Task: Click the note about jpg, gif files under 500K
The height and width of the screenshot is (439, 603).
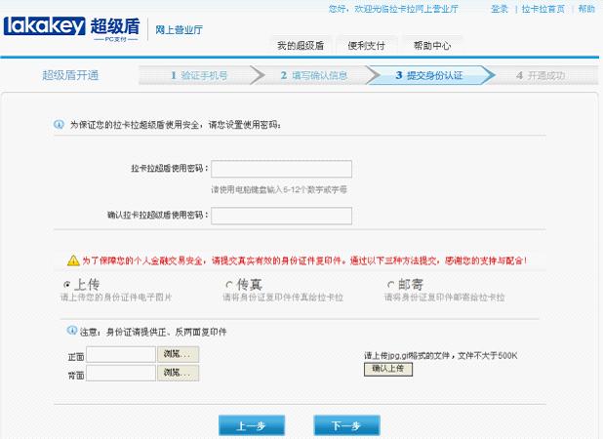Action: (441, 355)
